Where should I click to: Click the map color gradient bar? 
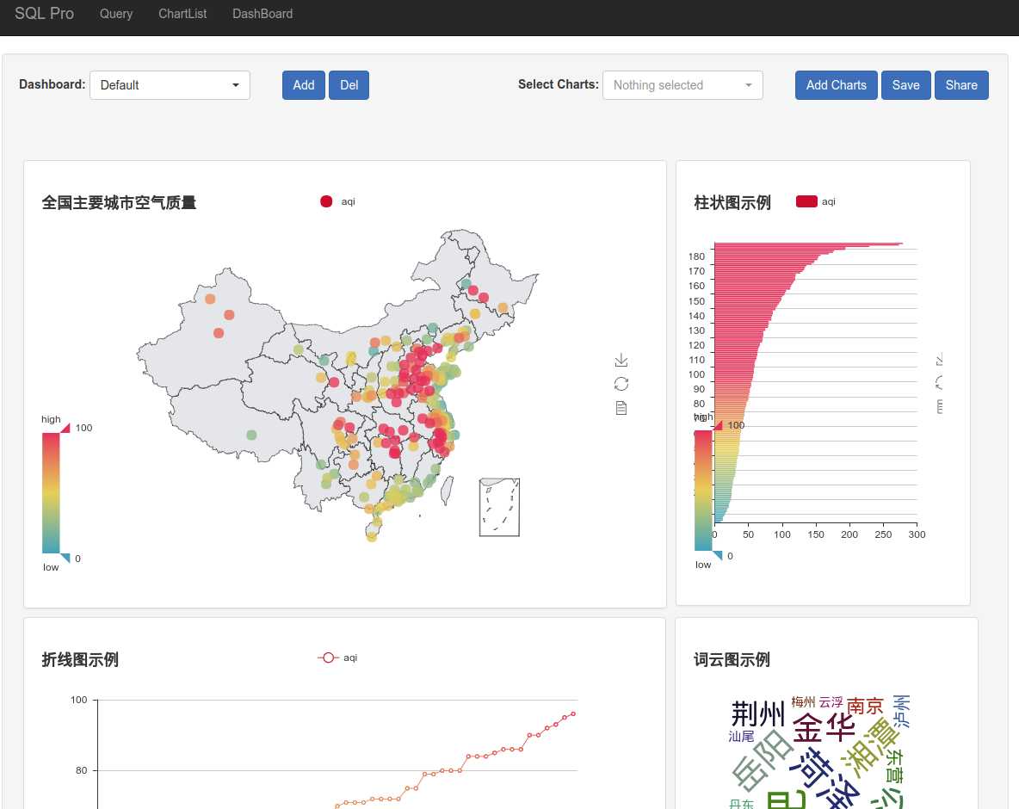[51, 492]
